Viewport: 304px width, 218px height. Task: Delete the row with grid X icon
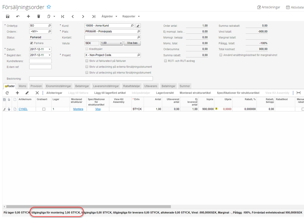[x=37, y=93]
